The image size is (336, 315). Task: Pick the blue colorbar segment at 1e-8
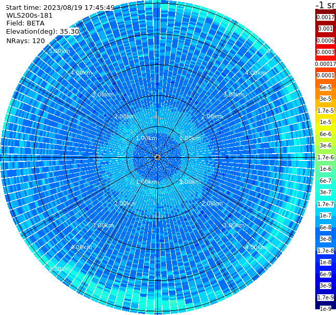point(326,262)
